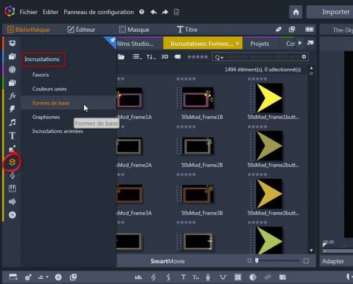The image size is (353, 284).
Task: Switch to the Éditeur tab
Action: coord(82,29)
